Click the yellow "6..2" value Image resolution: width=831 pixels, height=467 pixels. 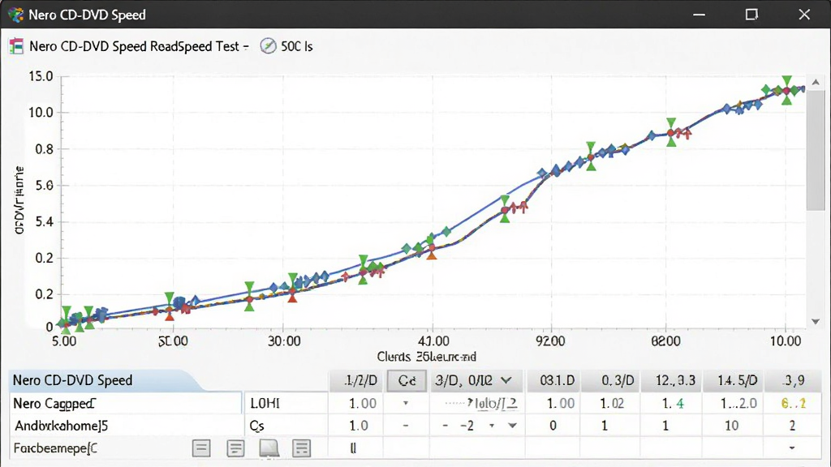tap(794, 404)
